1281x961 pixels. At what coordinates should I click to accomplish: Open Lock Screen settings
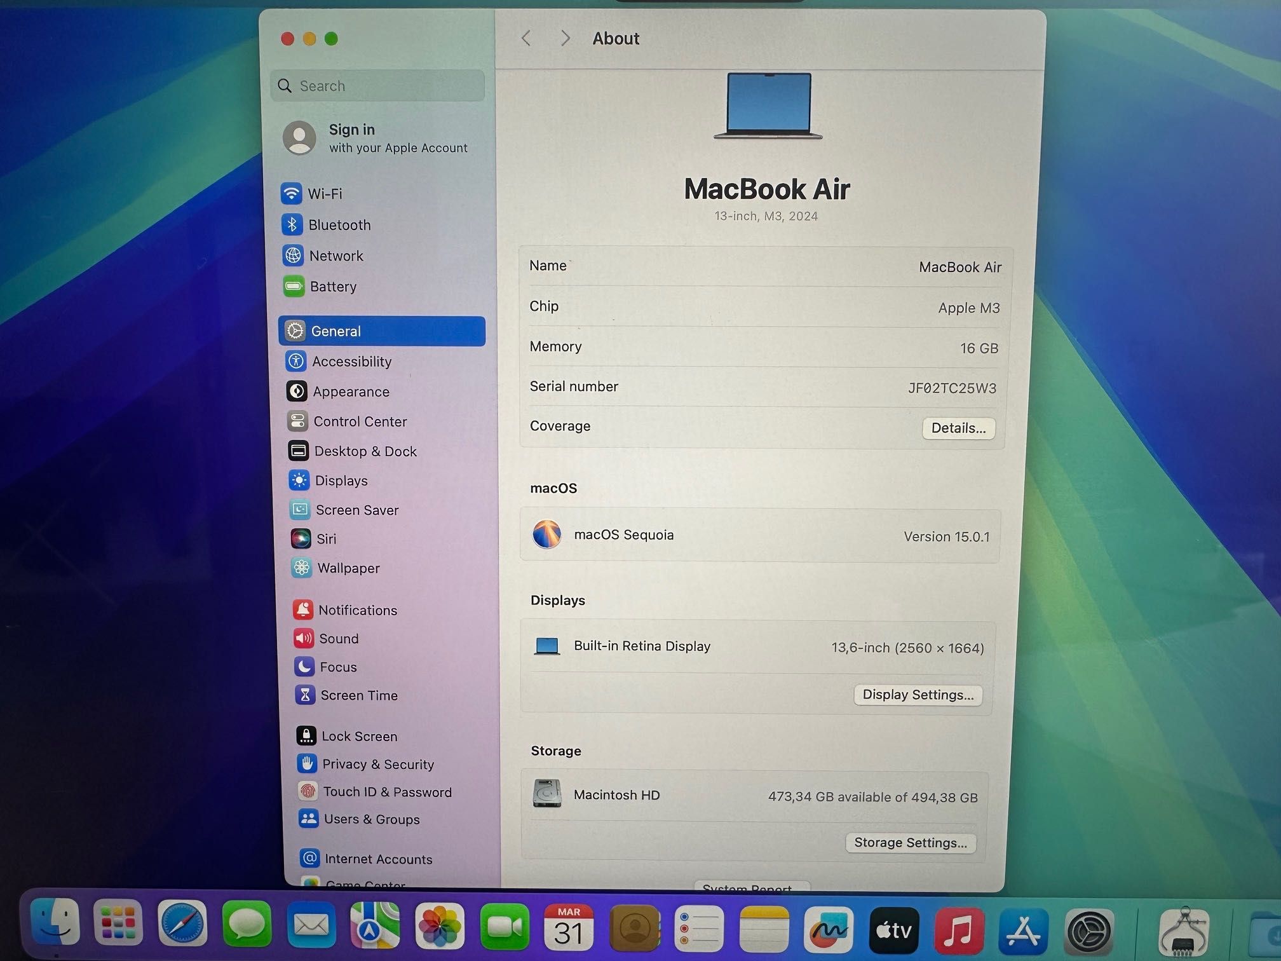tap(348, 736)
